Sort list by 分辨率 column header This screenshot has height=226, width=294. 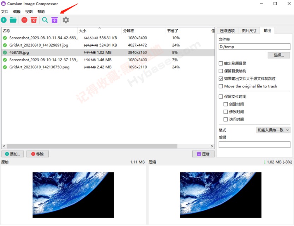coord(144,31)
